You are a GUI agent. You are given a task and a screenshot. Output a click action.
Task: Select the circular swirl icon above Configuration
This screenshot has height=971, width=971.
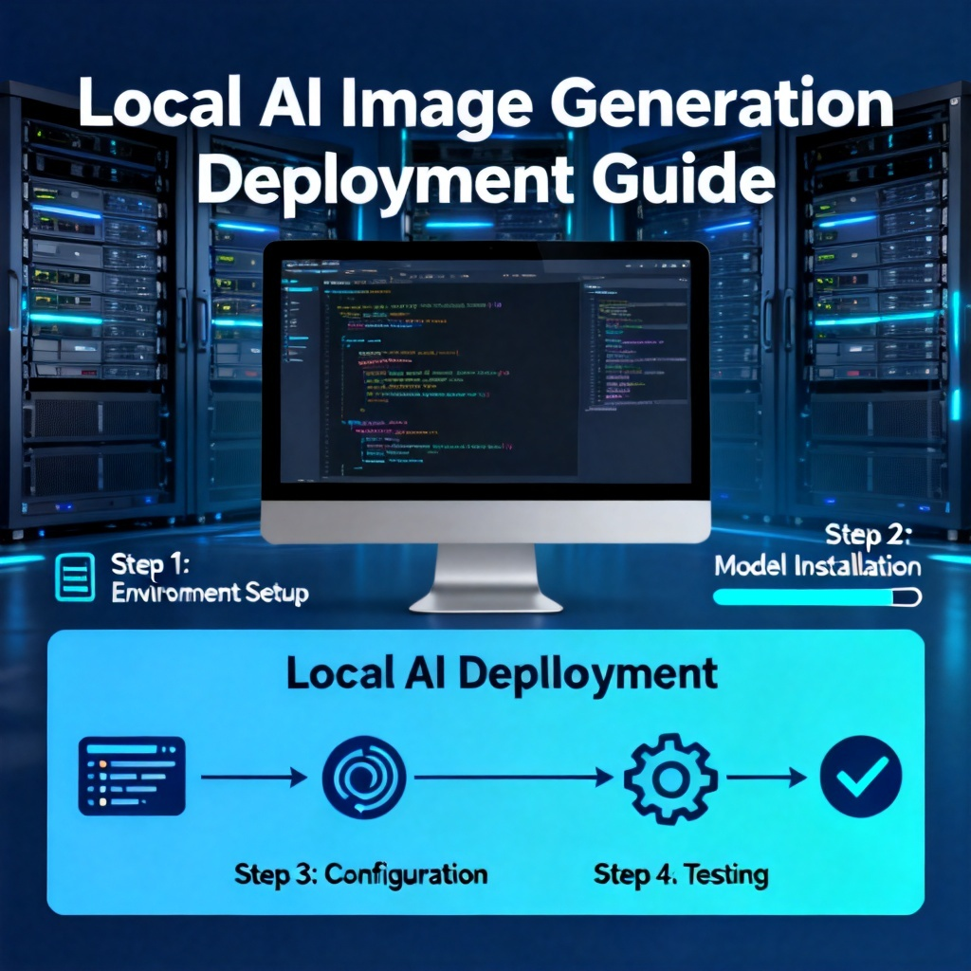click(x=364, y=778)
